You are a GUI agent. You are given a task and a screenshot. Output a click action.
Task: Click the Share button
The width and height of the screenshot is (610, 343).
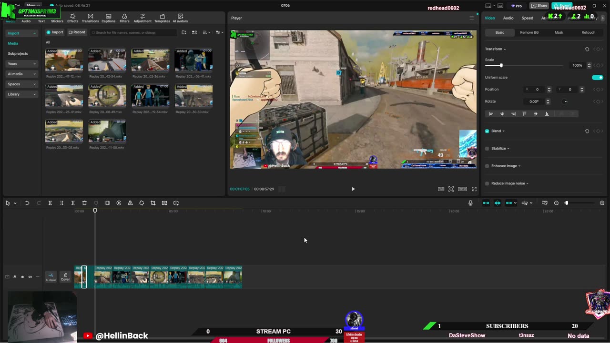click(x=539, y=6)
